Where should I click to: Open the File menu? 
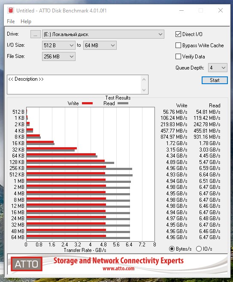pos(11,21)
